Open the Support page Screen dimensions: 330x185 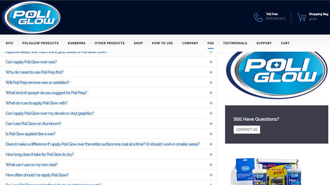tap(264, 43)
